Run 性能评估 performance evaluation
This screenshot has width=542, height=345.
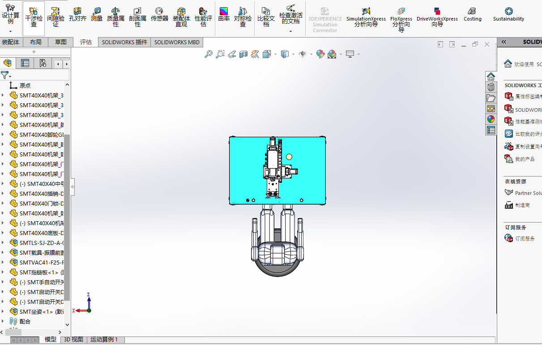(203, 18)
